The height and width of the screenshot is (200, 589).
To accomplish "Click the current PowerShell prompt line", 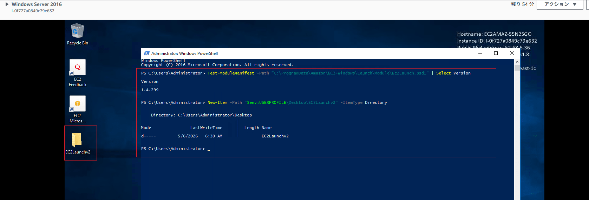I will 176,149.
